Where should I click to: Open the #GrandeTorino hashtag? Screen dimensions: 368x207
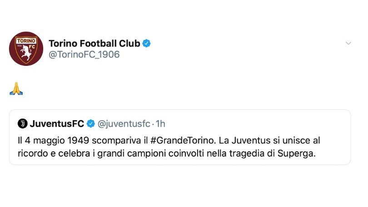(183, 140)
